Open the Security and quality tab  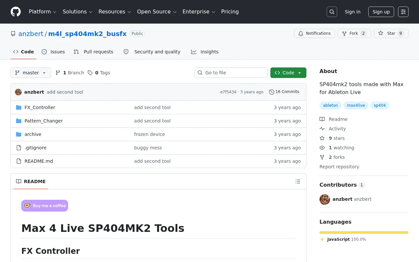(152, 52)
